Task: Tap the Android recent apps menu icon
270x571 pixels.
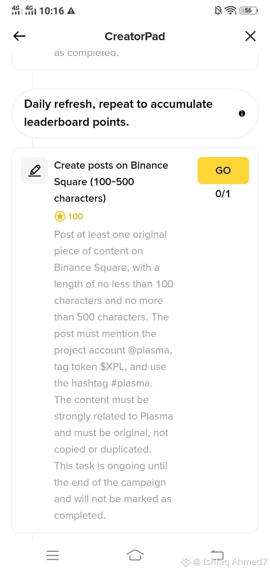Action: coord(52,555)
